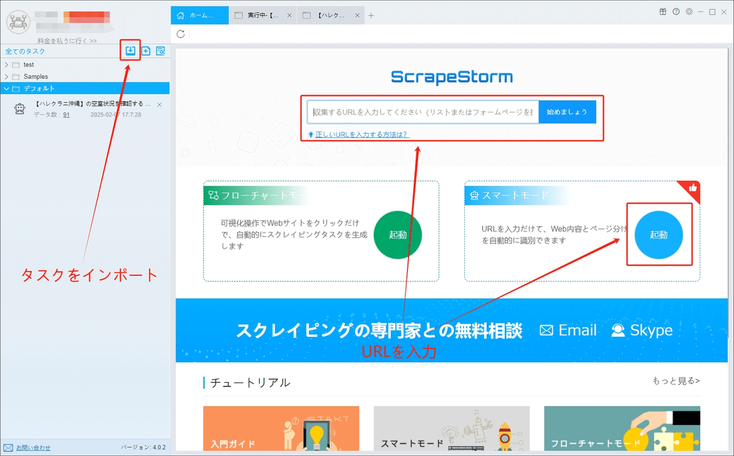This screenshot has width=734, height=456.
Task: Click the import task icon
Action: (x=130, y=51)
